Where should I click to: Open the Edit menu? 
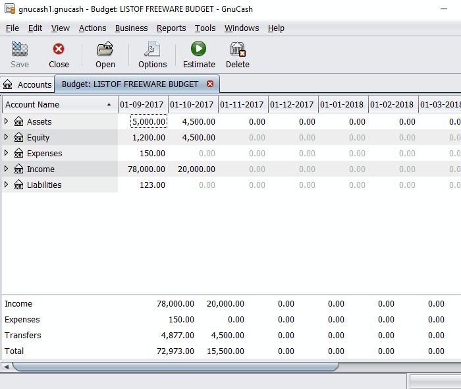pyautogui.click(x=35, y=28)
